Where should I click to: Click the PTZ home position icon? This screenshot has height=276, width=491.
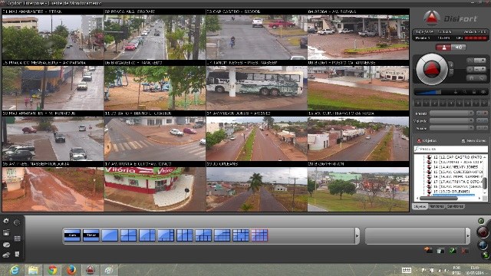pyautogui.click(x=471, y=77)
